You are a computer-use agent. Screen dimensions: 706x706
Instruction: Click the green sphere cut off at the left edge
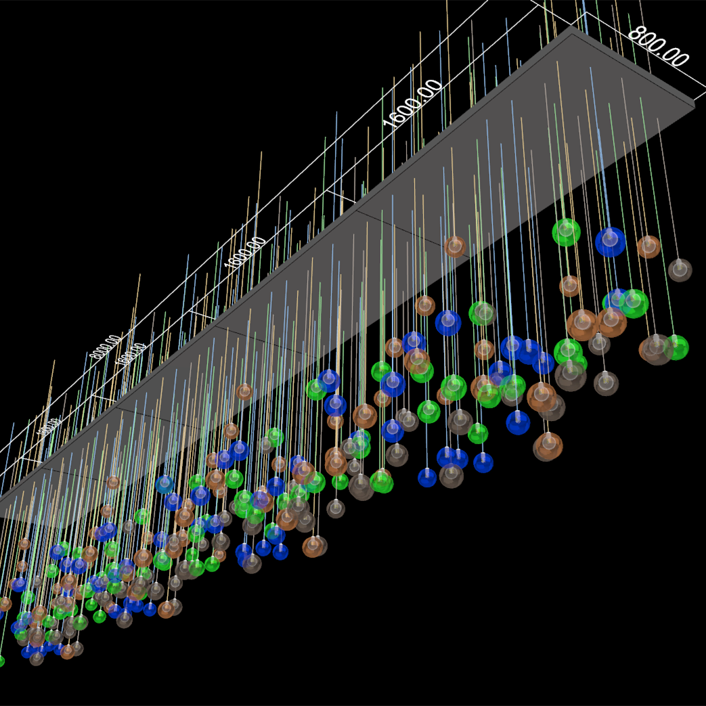tap(1, 661)
